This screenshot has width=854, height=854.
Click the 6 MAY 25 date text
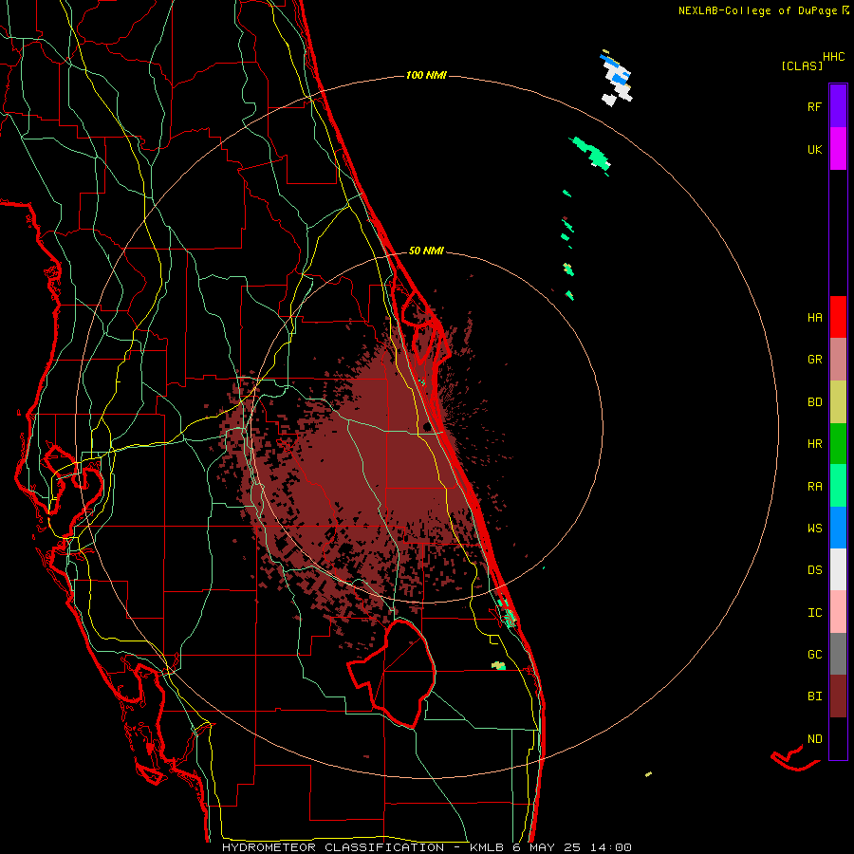coord(547,847)
